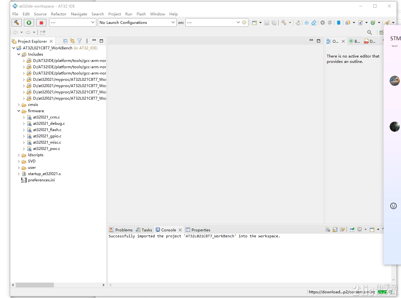Expand the ldscripts folder
The image size is (401, 298).
(x=19, y=155)
